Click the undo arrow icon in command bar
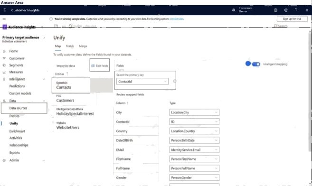312x186 pixels. (x=70, y=26)
